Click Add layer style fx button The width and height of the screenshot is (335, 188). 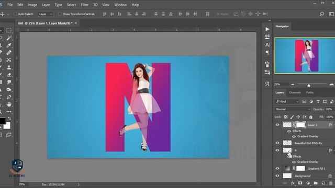(x=293, y=183)
